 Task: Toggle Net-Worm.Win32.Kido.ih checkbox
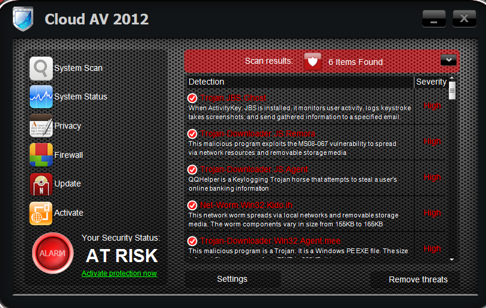tap(192, 205)
